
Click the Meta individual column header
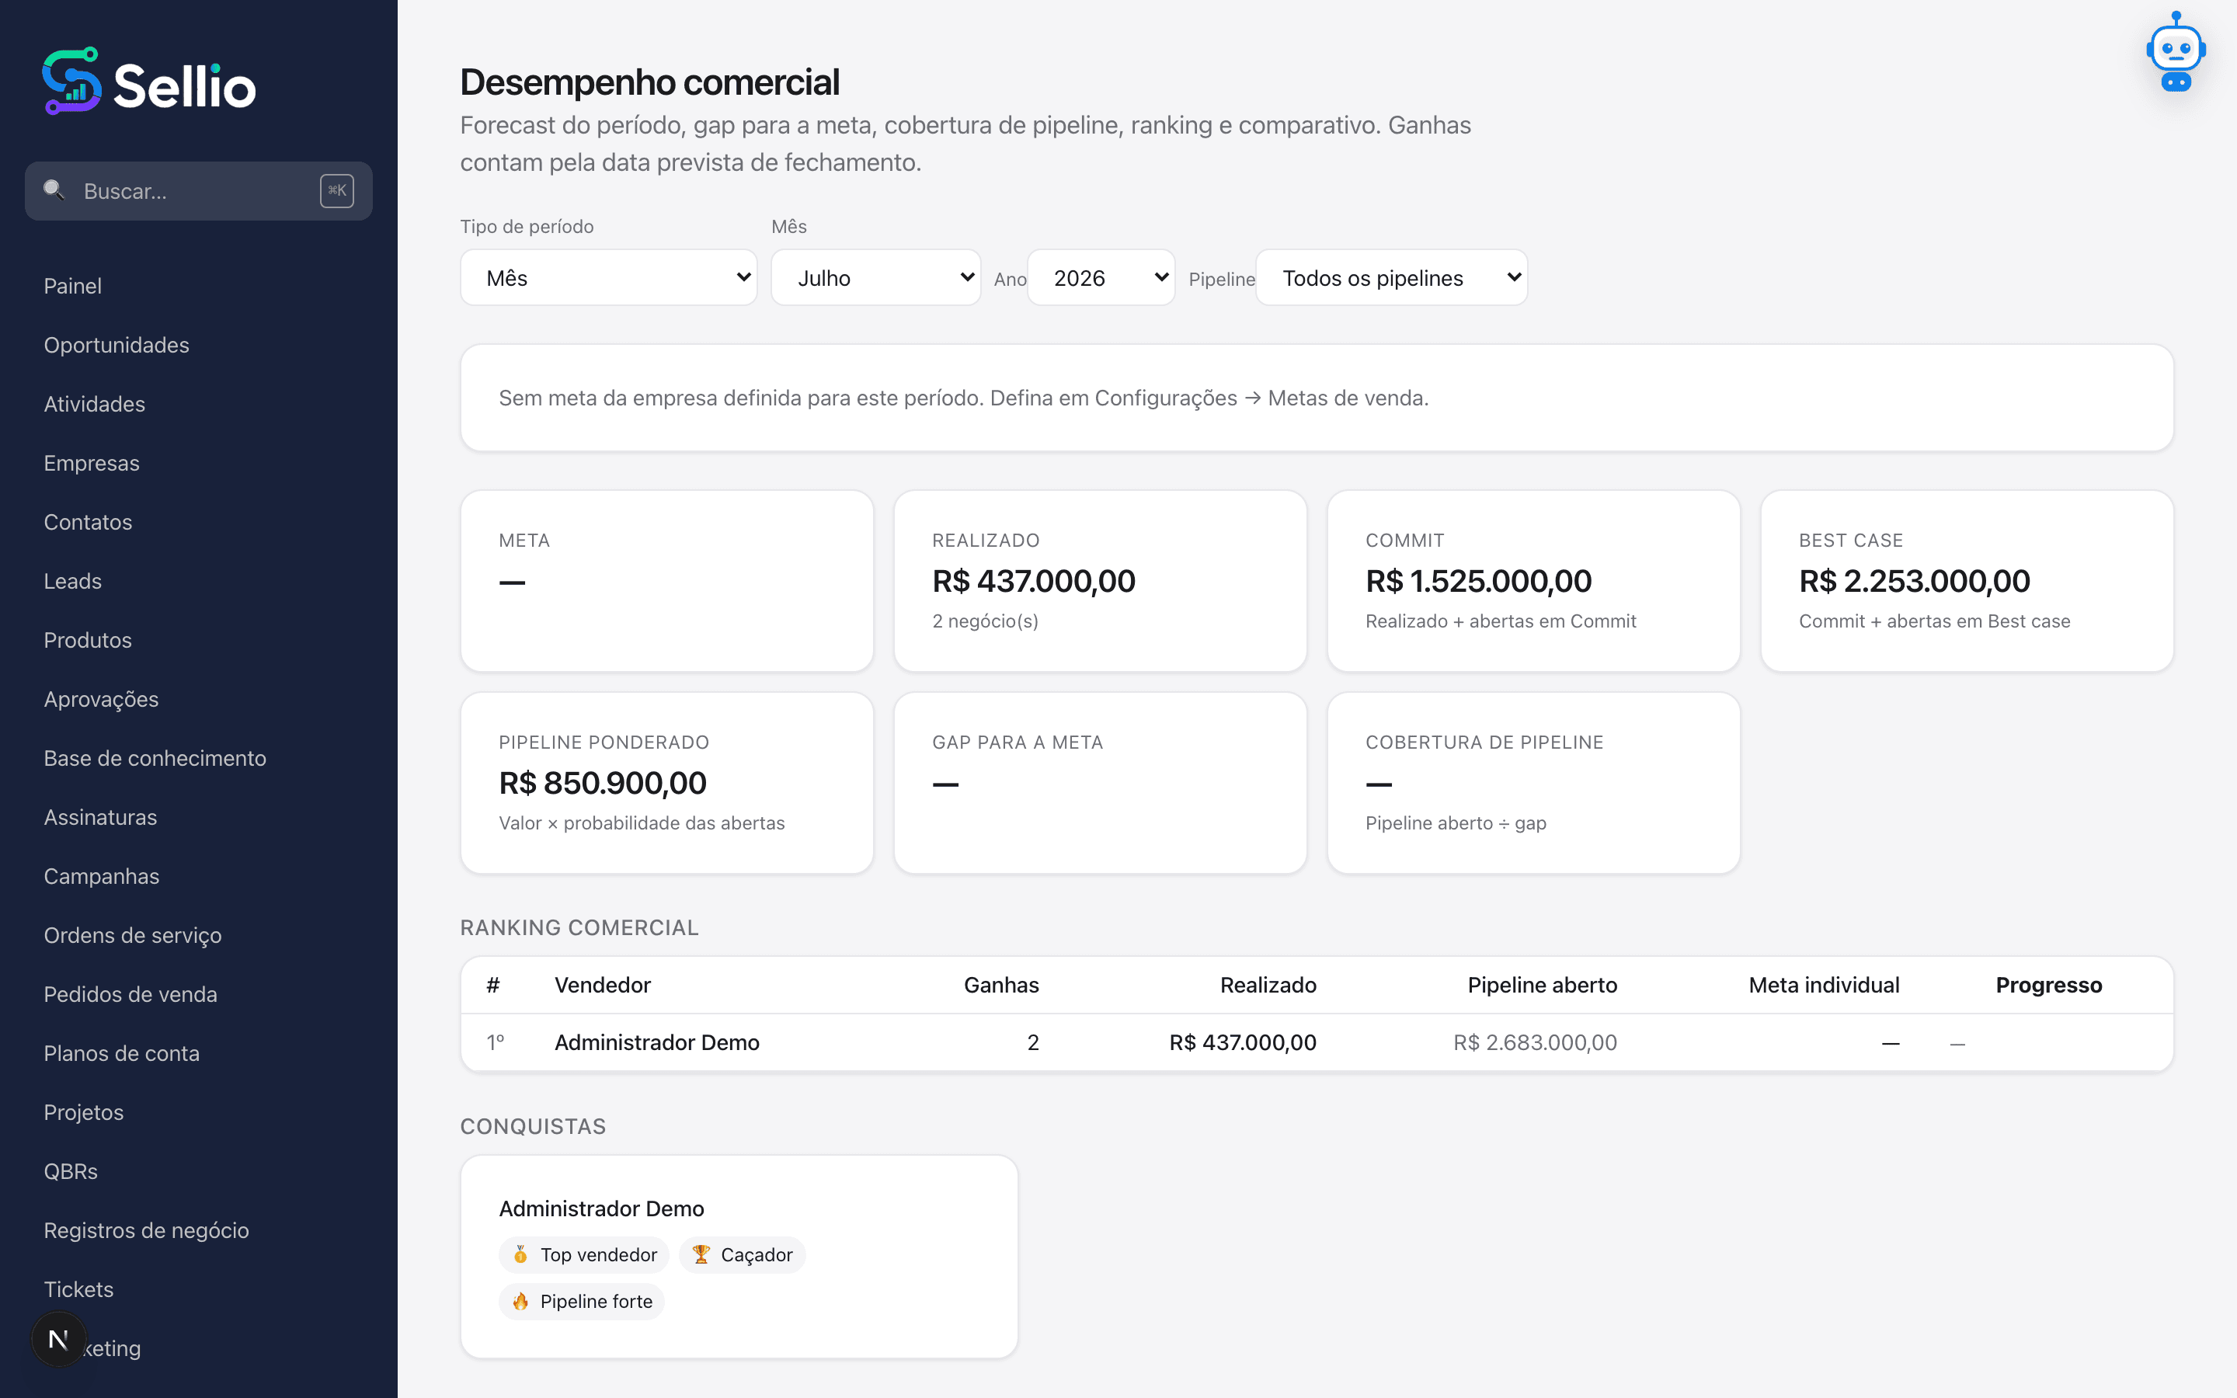[1824, 985]
